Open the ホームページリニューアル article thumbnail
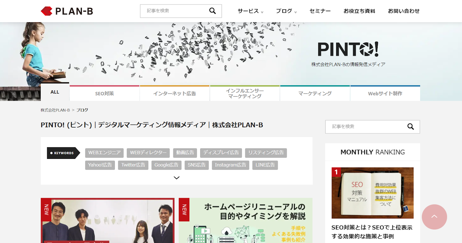 click(x=245, y=221)
